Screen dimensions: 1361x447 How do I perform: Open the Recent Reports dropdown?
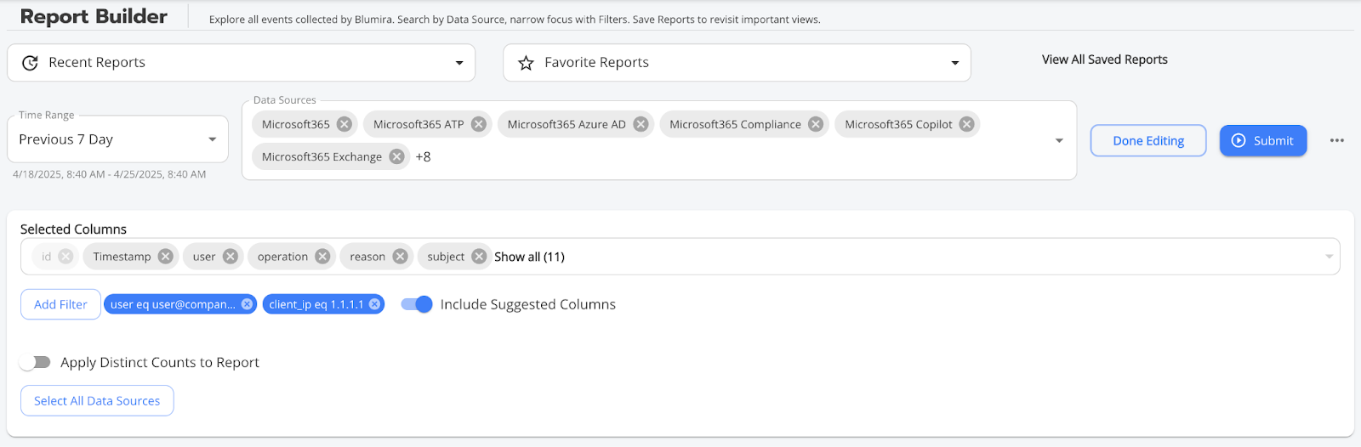[x=242, y=63]
